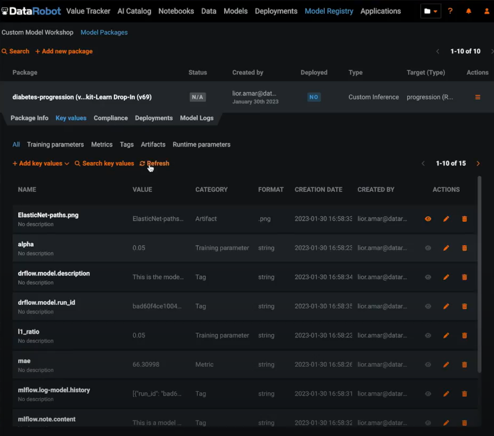Refresh the key values list

(154, 164)
